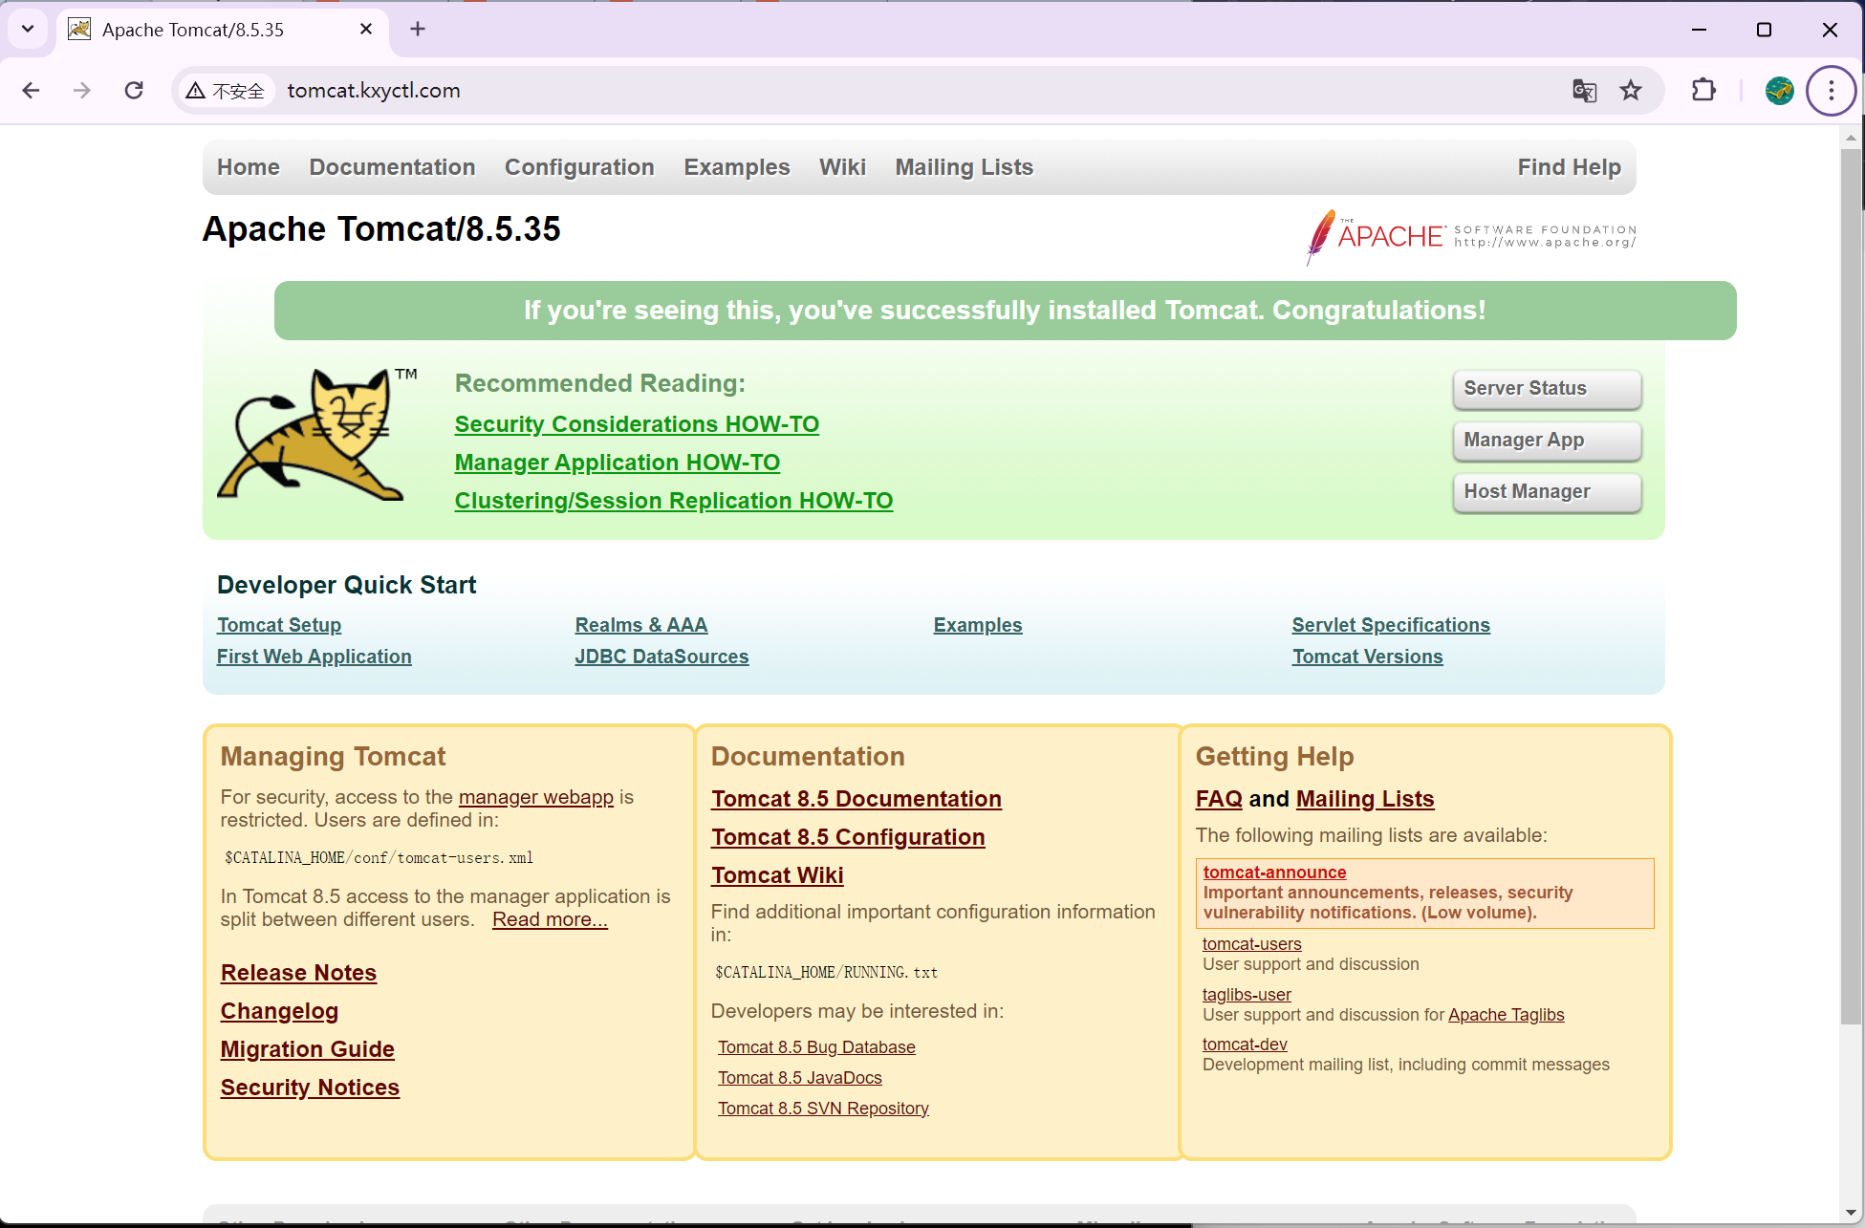Open Tomcat 8.5 JavaDocs link
Image resolution: width=1865 pixels, height=1228 pixels.
click(800, 1078)
